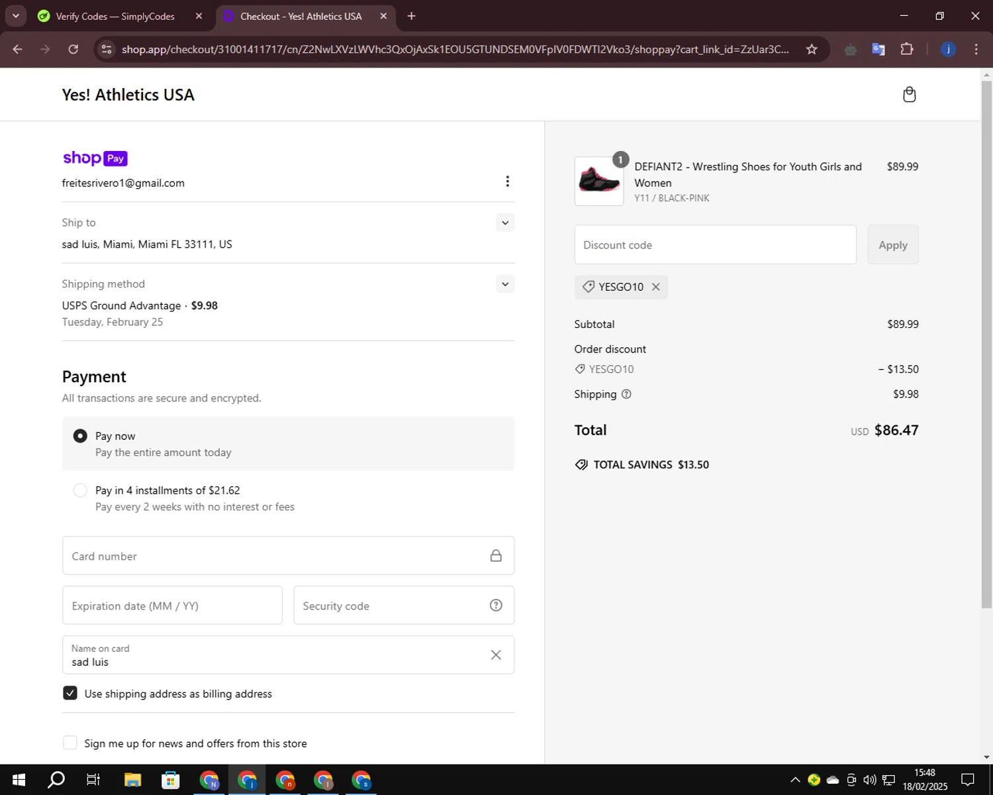Select the Pay now radio option
993x795 pixels.
80,436
